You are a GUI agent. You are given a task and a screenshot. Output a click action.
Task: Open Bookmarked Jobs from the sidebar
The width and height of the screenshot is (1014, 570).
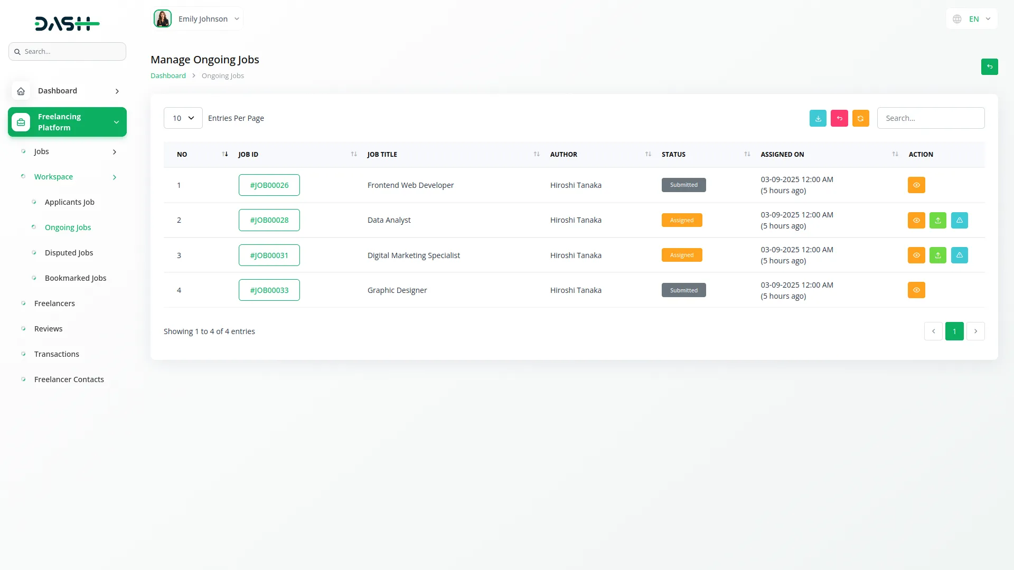click(x=76, y=278)
